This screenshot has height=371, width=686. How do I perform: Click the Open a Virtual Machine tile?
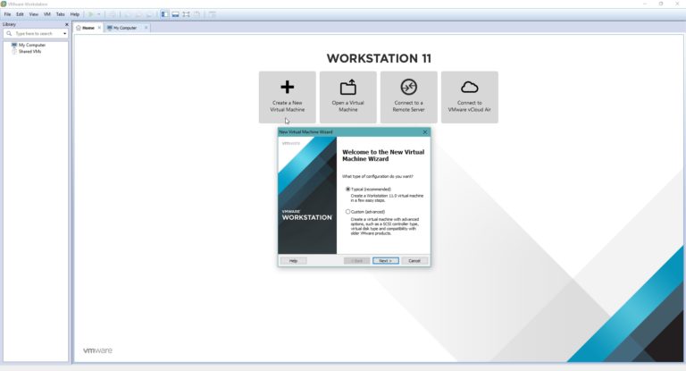347,97
